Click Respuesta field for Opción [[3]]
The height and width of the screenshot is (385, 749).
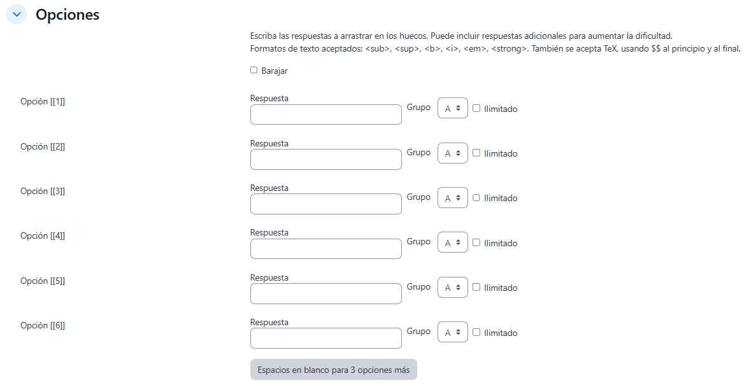(x=325, y=204)
